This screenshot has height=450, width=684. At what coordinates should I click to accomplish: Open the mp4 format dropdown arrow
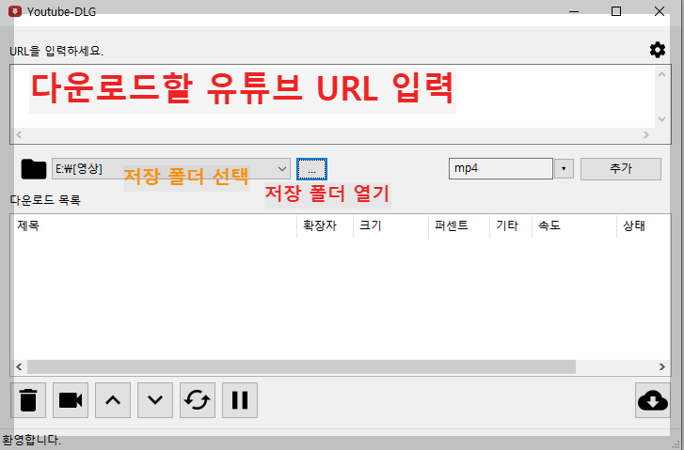pyautogui.click(x=564, y=168)
